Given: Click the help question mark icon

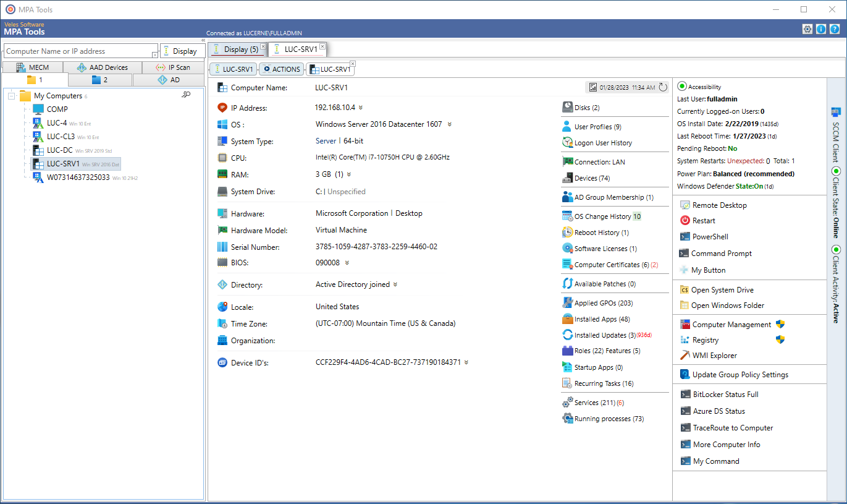Looking at the screenshot, I should click(835, 28).
